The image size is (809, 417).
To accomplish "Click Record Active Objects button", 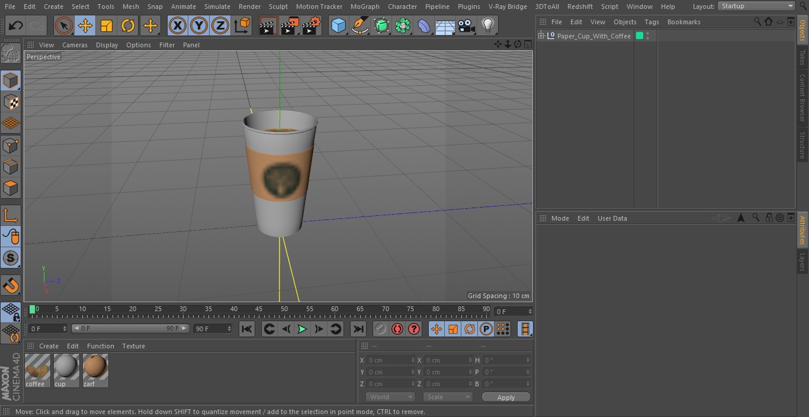I will coord(381,329).
